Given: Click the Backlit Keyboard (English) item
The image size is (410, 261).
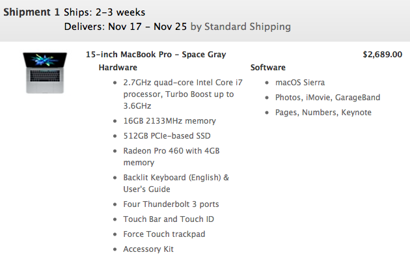Looking at the screenshot, I should click(176, 183).
